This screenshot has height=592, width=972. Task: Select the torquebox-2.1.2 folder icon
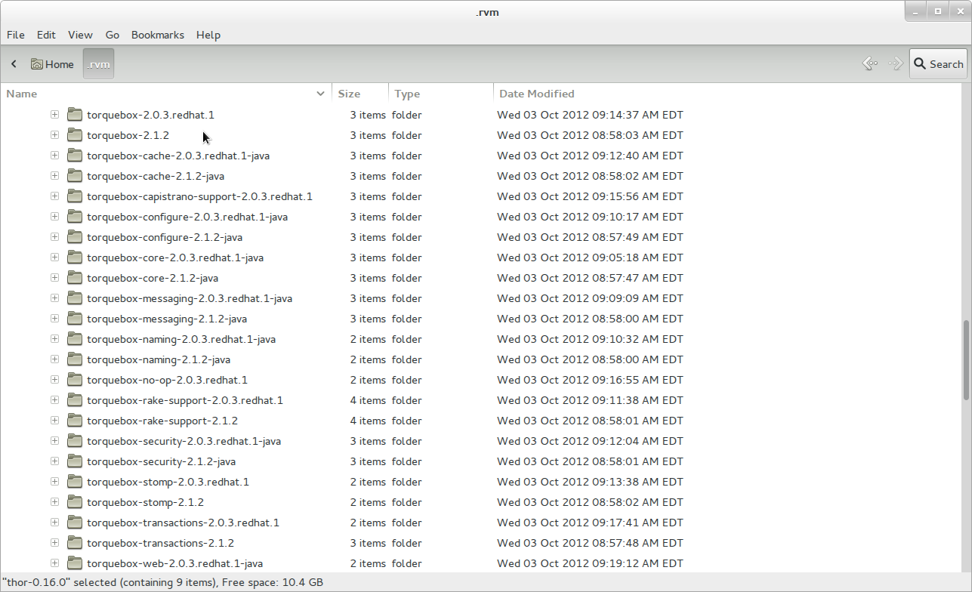click(x=74, y=135)
